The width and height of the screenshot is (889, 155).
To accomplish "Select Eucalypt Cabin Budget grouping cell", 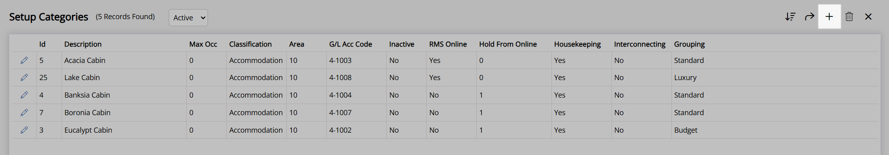I will [775, 130].
